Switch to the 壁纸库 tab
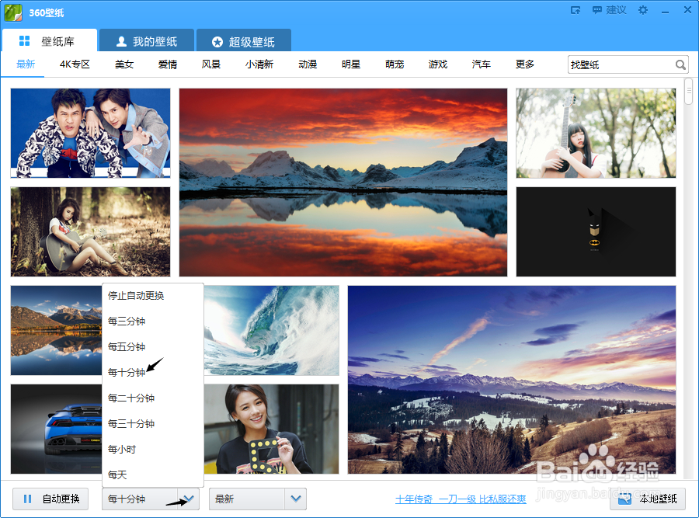Image resolution: width=699 pixels, height=518 pixels. click(50, 41)
